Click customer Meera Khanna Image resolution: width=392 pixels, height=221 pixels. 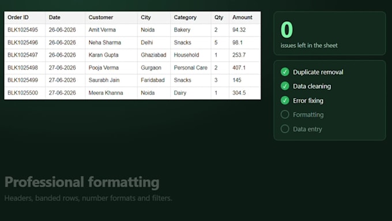coord(105,93)
